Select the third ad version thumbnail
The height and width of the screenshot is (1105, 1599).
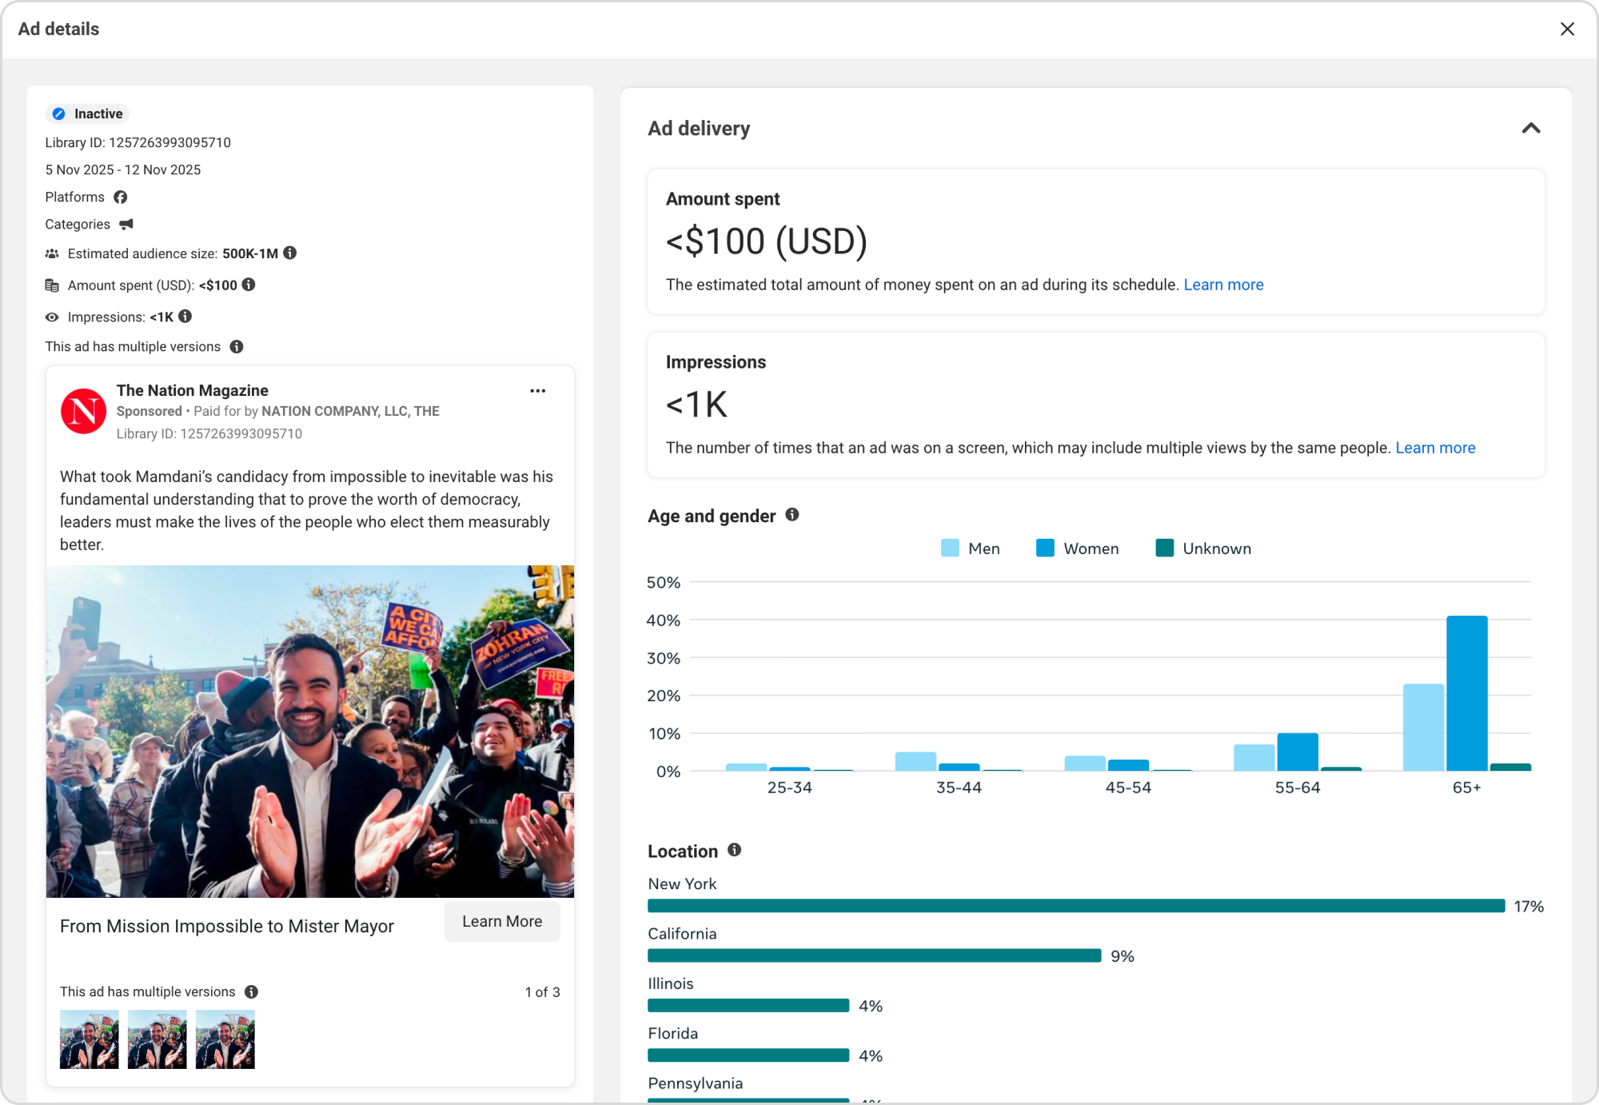pyautogui.click(x=225, y=1039)
